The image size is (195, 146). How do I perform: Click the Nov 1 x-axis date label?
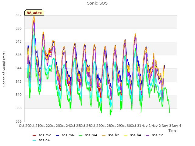[x=146, y=126]
